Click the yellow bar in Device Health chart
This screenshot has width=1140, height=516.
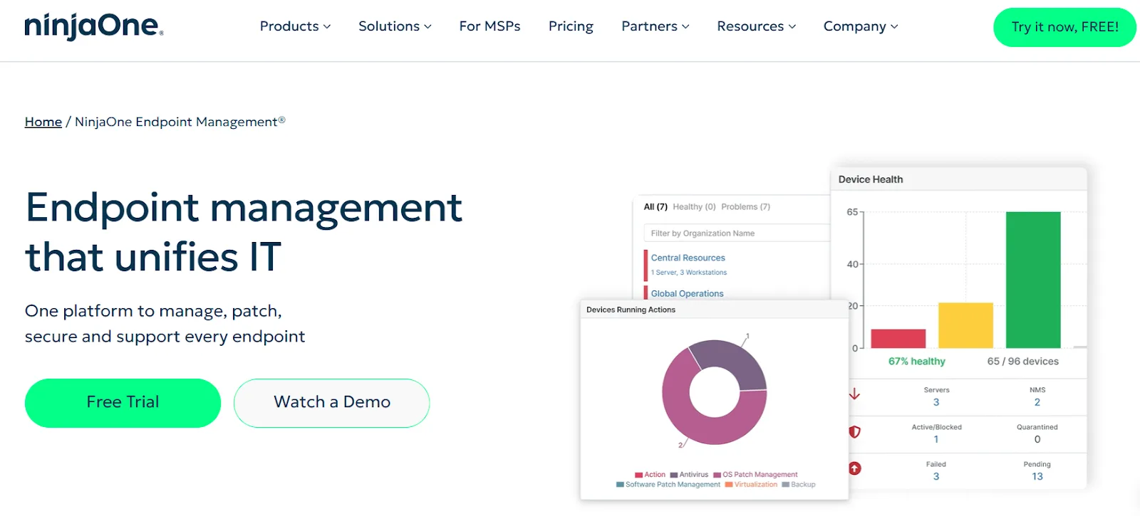click(x=965, y=325)
